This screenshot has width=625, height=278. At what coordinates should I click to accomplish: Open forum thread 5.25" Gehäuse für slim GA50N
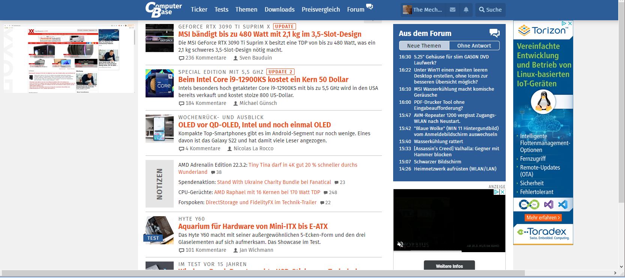451,60
